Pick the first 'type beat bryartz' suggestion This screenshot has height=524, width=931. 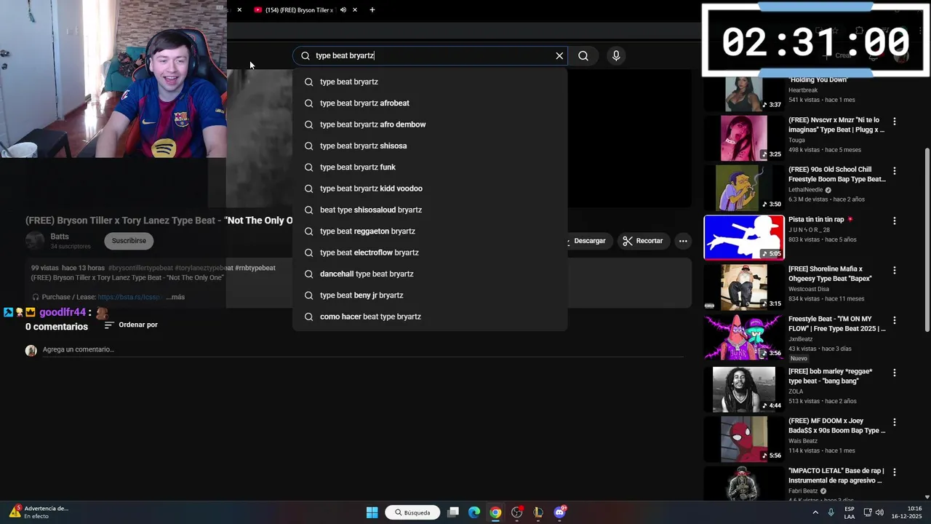430,82
